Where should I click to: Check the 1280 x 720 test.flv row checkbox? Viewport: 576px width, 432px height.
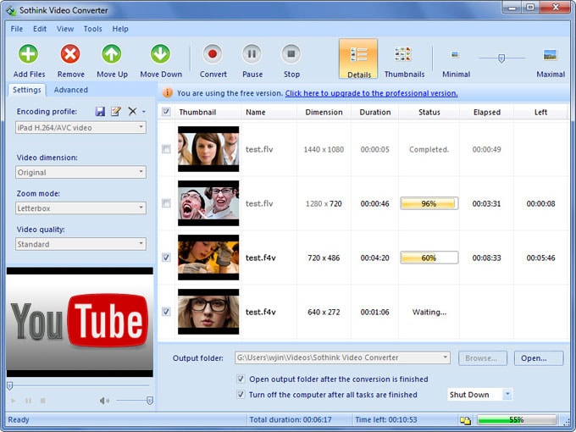pyautogui.click(x=166, y=203)
